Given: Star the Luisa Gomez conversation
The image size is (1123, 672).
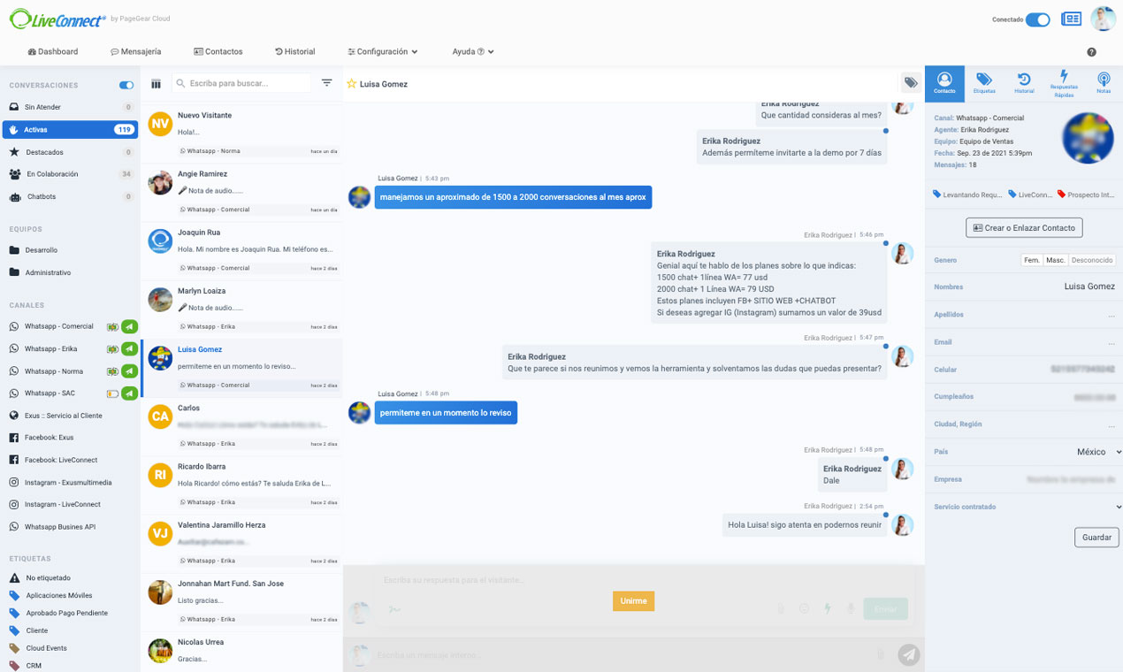Looking at the screenshot, I should [351, 84].
